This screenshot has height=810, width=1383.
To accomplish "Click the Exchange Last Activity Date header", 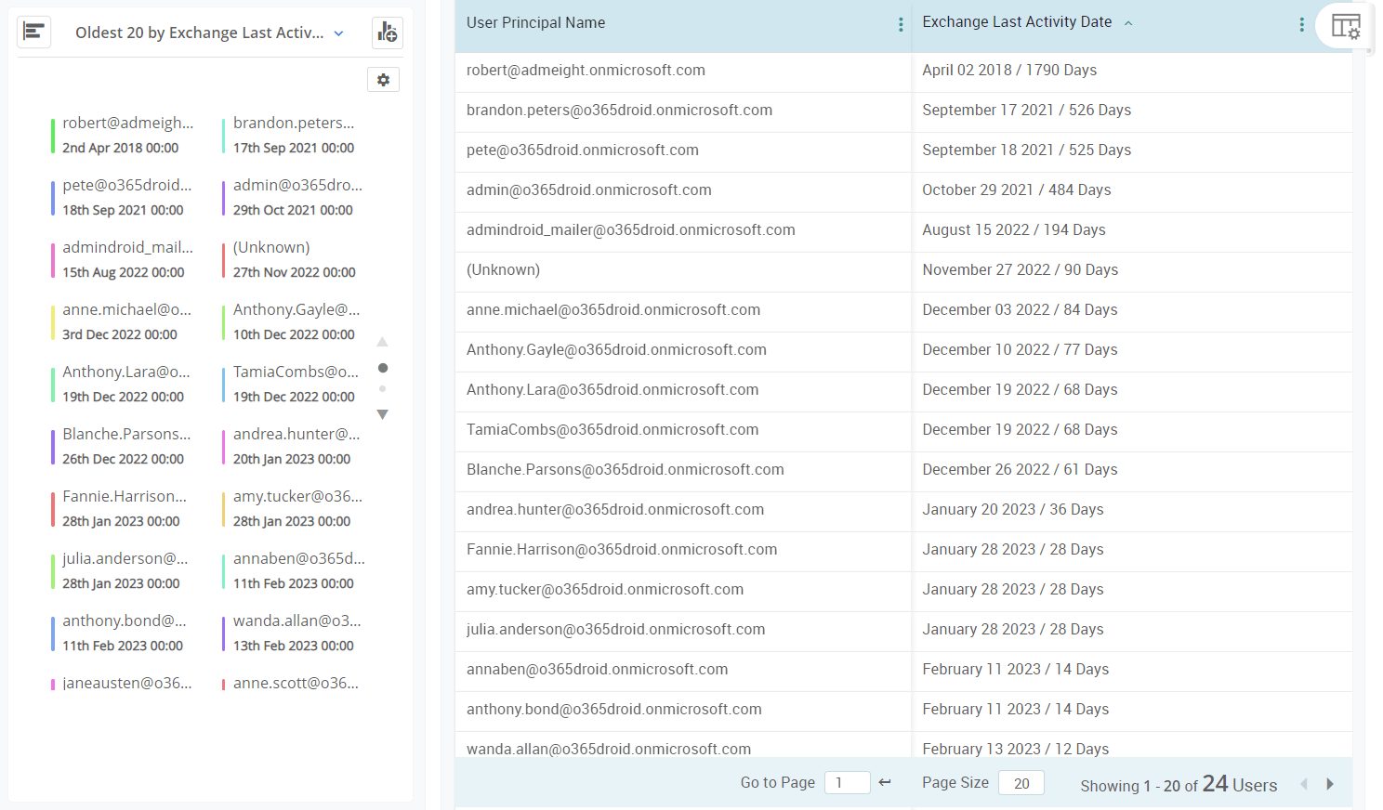I will [x=1017, y=21].
